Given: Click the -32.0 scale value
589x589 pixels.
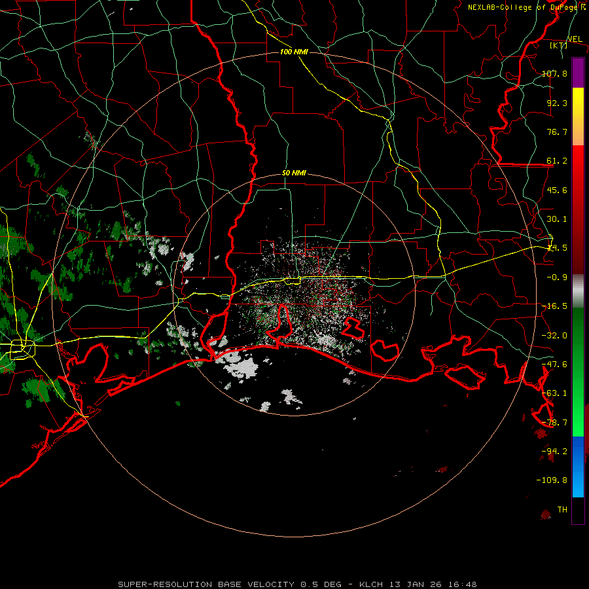Looking at the screenshot, I should pyautogui.click(x=554, y=336).
